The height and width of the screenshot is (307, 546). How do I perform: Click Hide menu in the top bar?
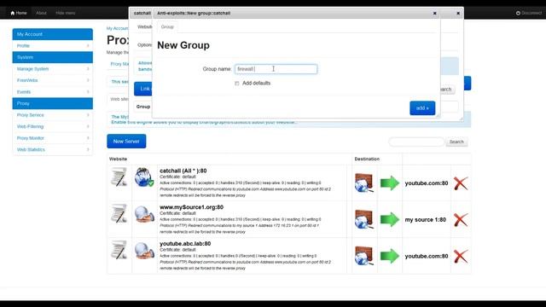66,13
